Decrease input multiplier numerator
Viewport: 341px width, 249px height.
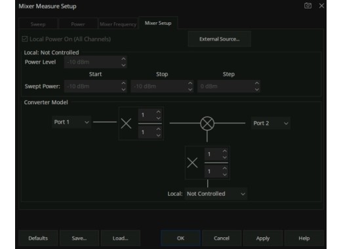[159, 118]
